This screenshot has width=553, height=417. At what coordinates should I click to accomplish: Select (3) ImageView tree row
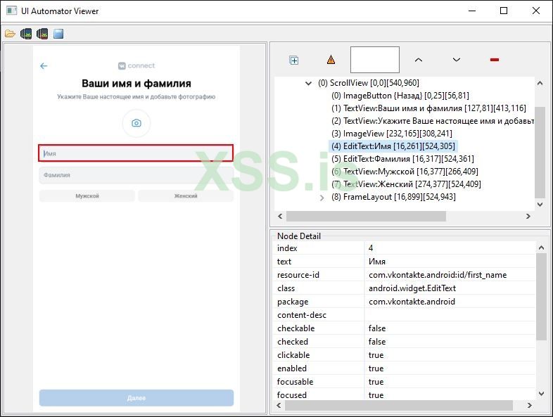[x=391, y=134]
